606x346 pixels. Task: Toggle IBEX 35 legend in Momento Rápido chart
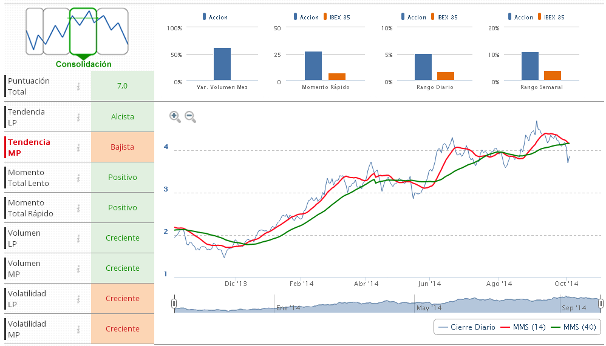tap(337, 17)
